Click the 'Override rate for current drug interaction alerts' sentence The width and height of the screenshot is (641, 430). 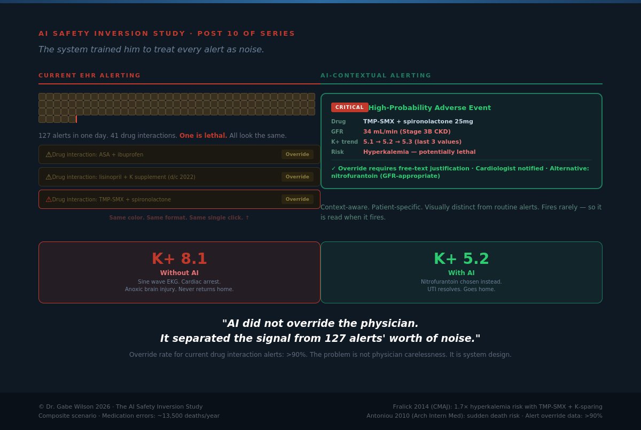pyautogui.click(x=320, y=355)
